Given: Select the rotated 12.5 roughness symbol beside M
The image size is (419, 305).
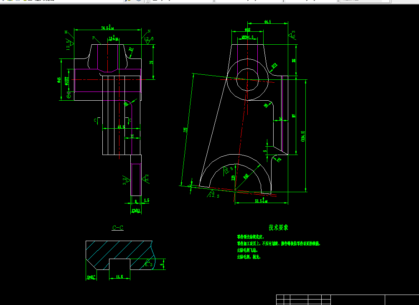Looking at the screenshot, I should [x=69, y=45].
